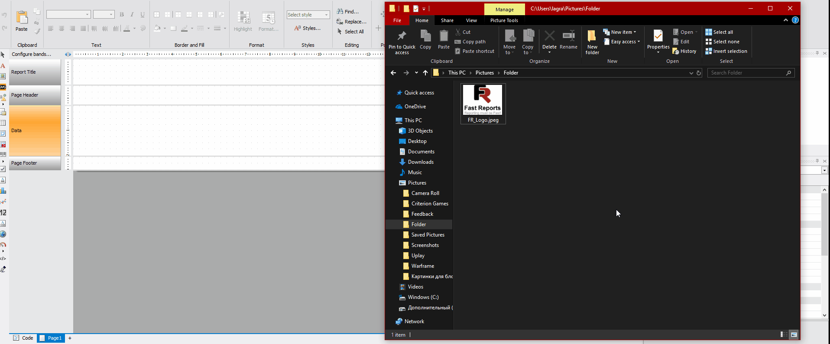Select the SVG object tool

[3, 87]
